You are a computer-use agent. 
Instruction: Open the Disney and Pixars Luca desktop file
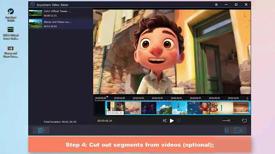coord(11,52)
